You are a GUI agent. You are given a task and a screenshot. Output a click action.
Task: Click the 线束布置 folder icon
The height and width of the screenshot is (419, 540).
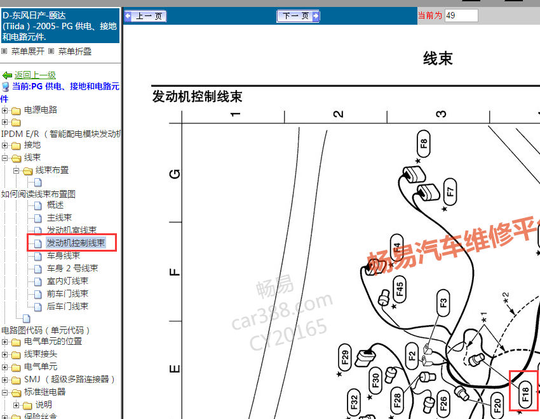click(27, 171)
